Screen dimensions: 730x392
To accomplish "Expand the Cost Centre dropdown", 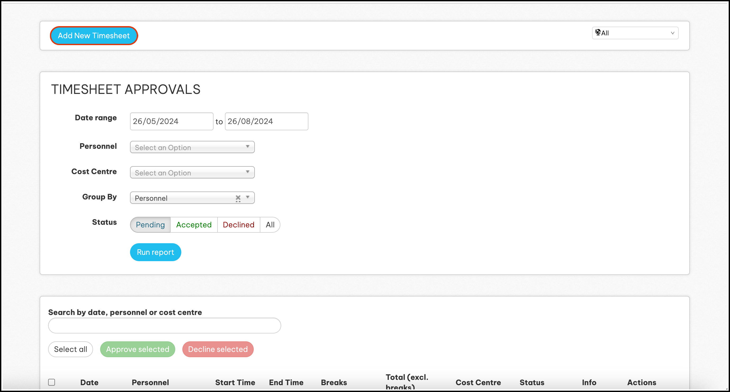I will pyautogui.click(x=192, y=172).
